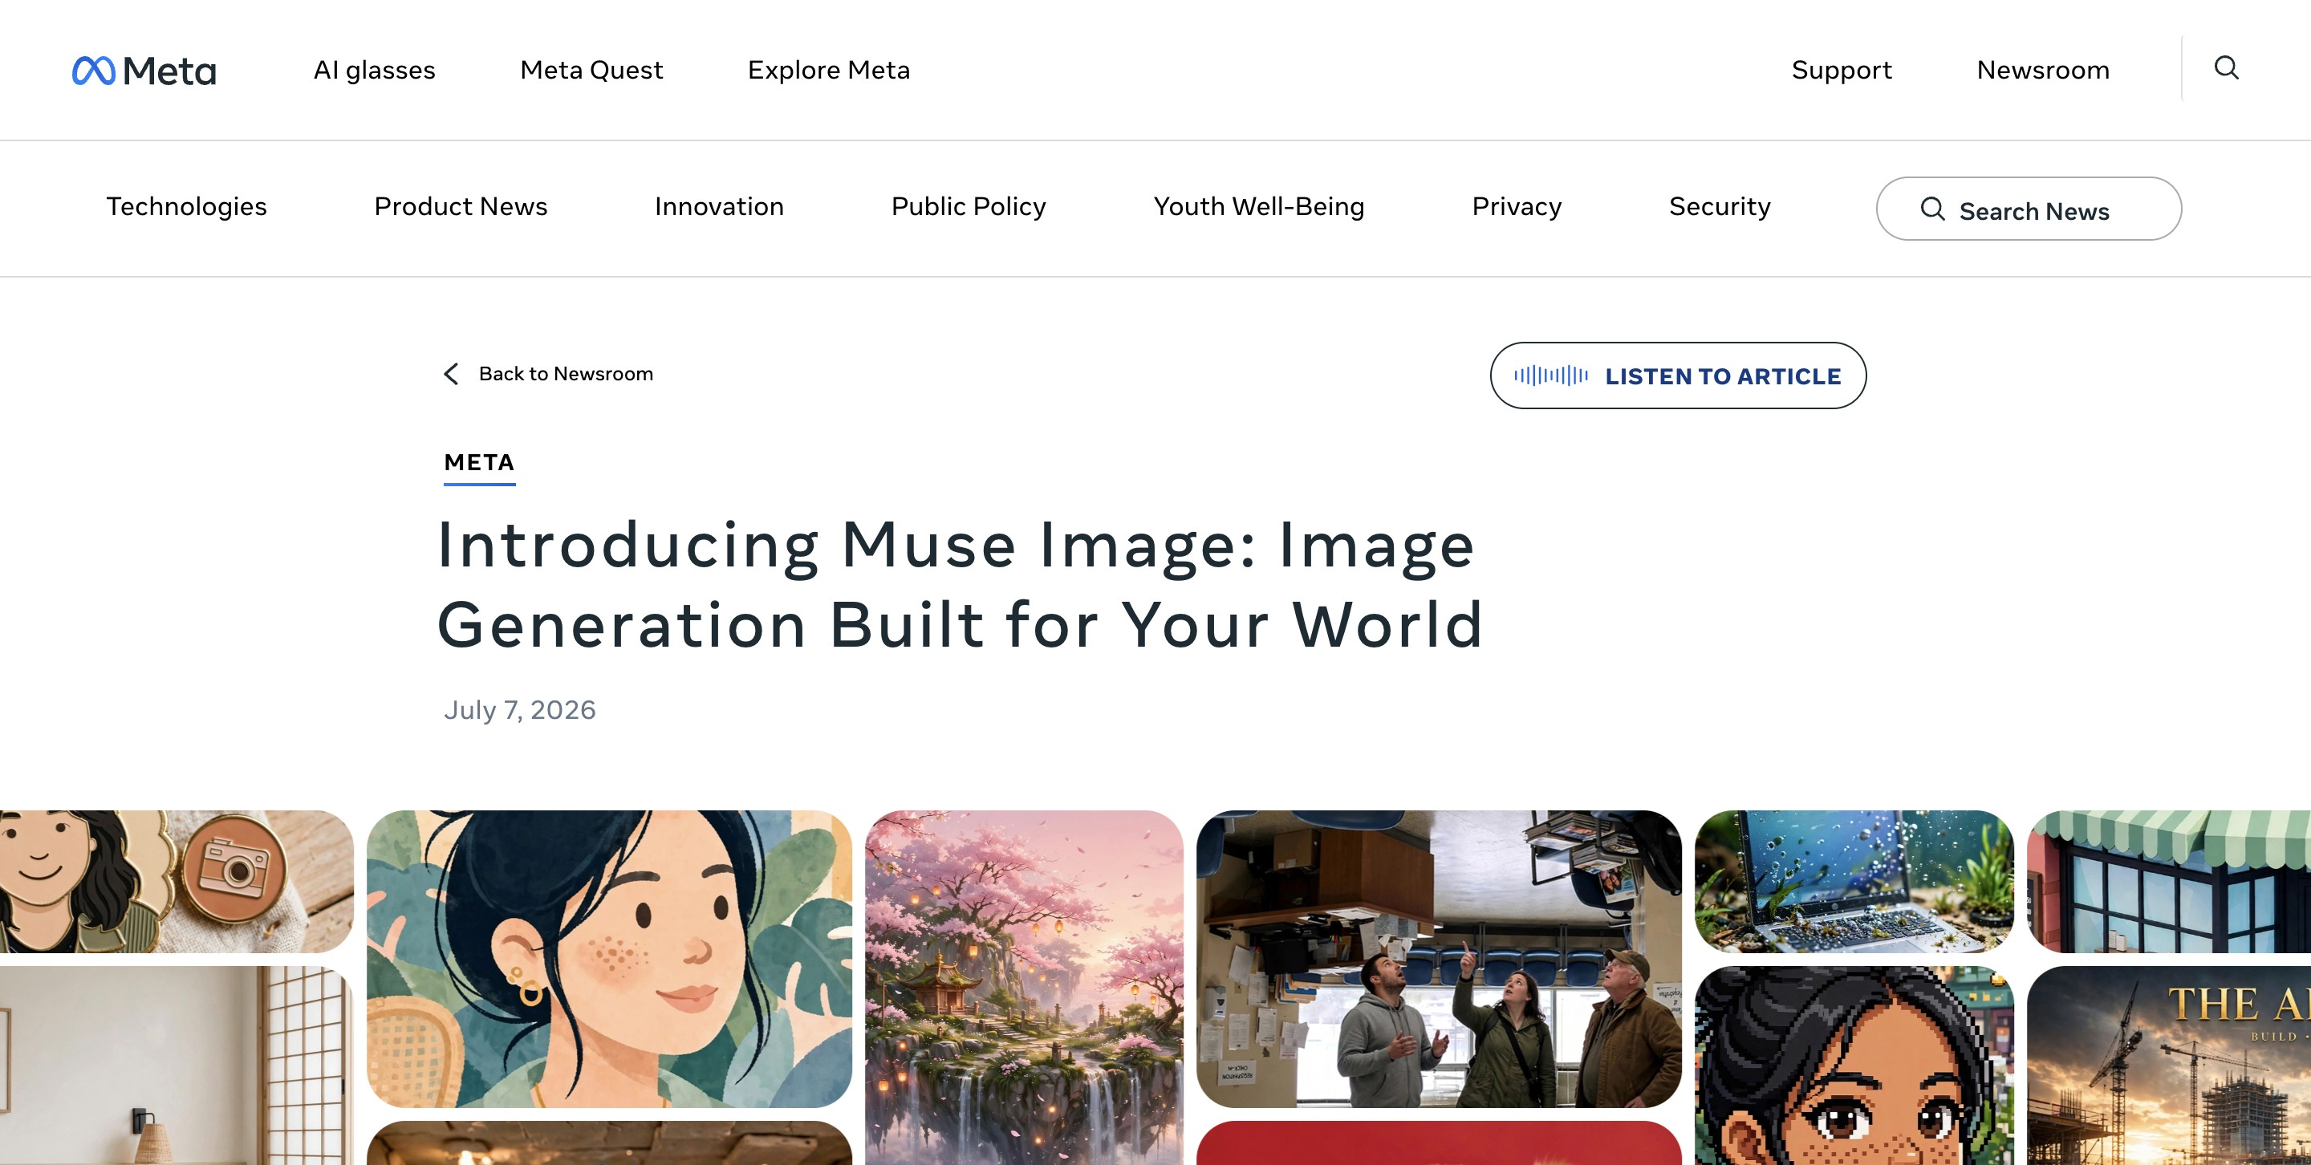Screen dimensions: 2311x1165
Task: Click the article headline text
Action: [958, 585]
